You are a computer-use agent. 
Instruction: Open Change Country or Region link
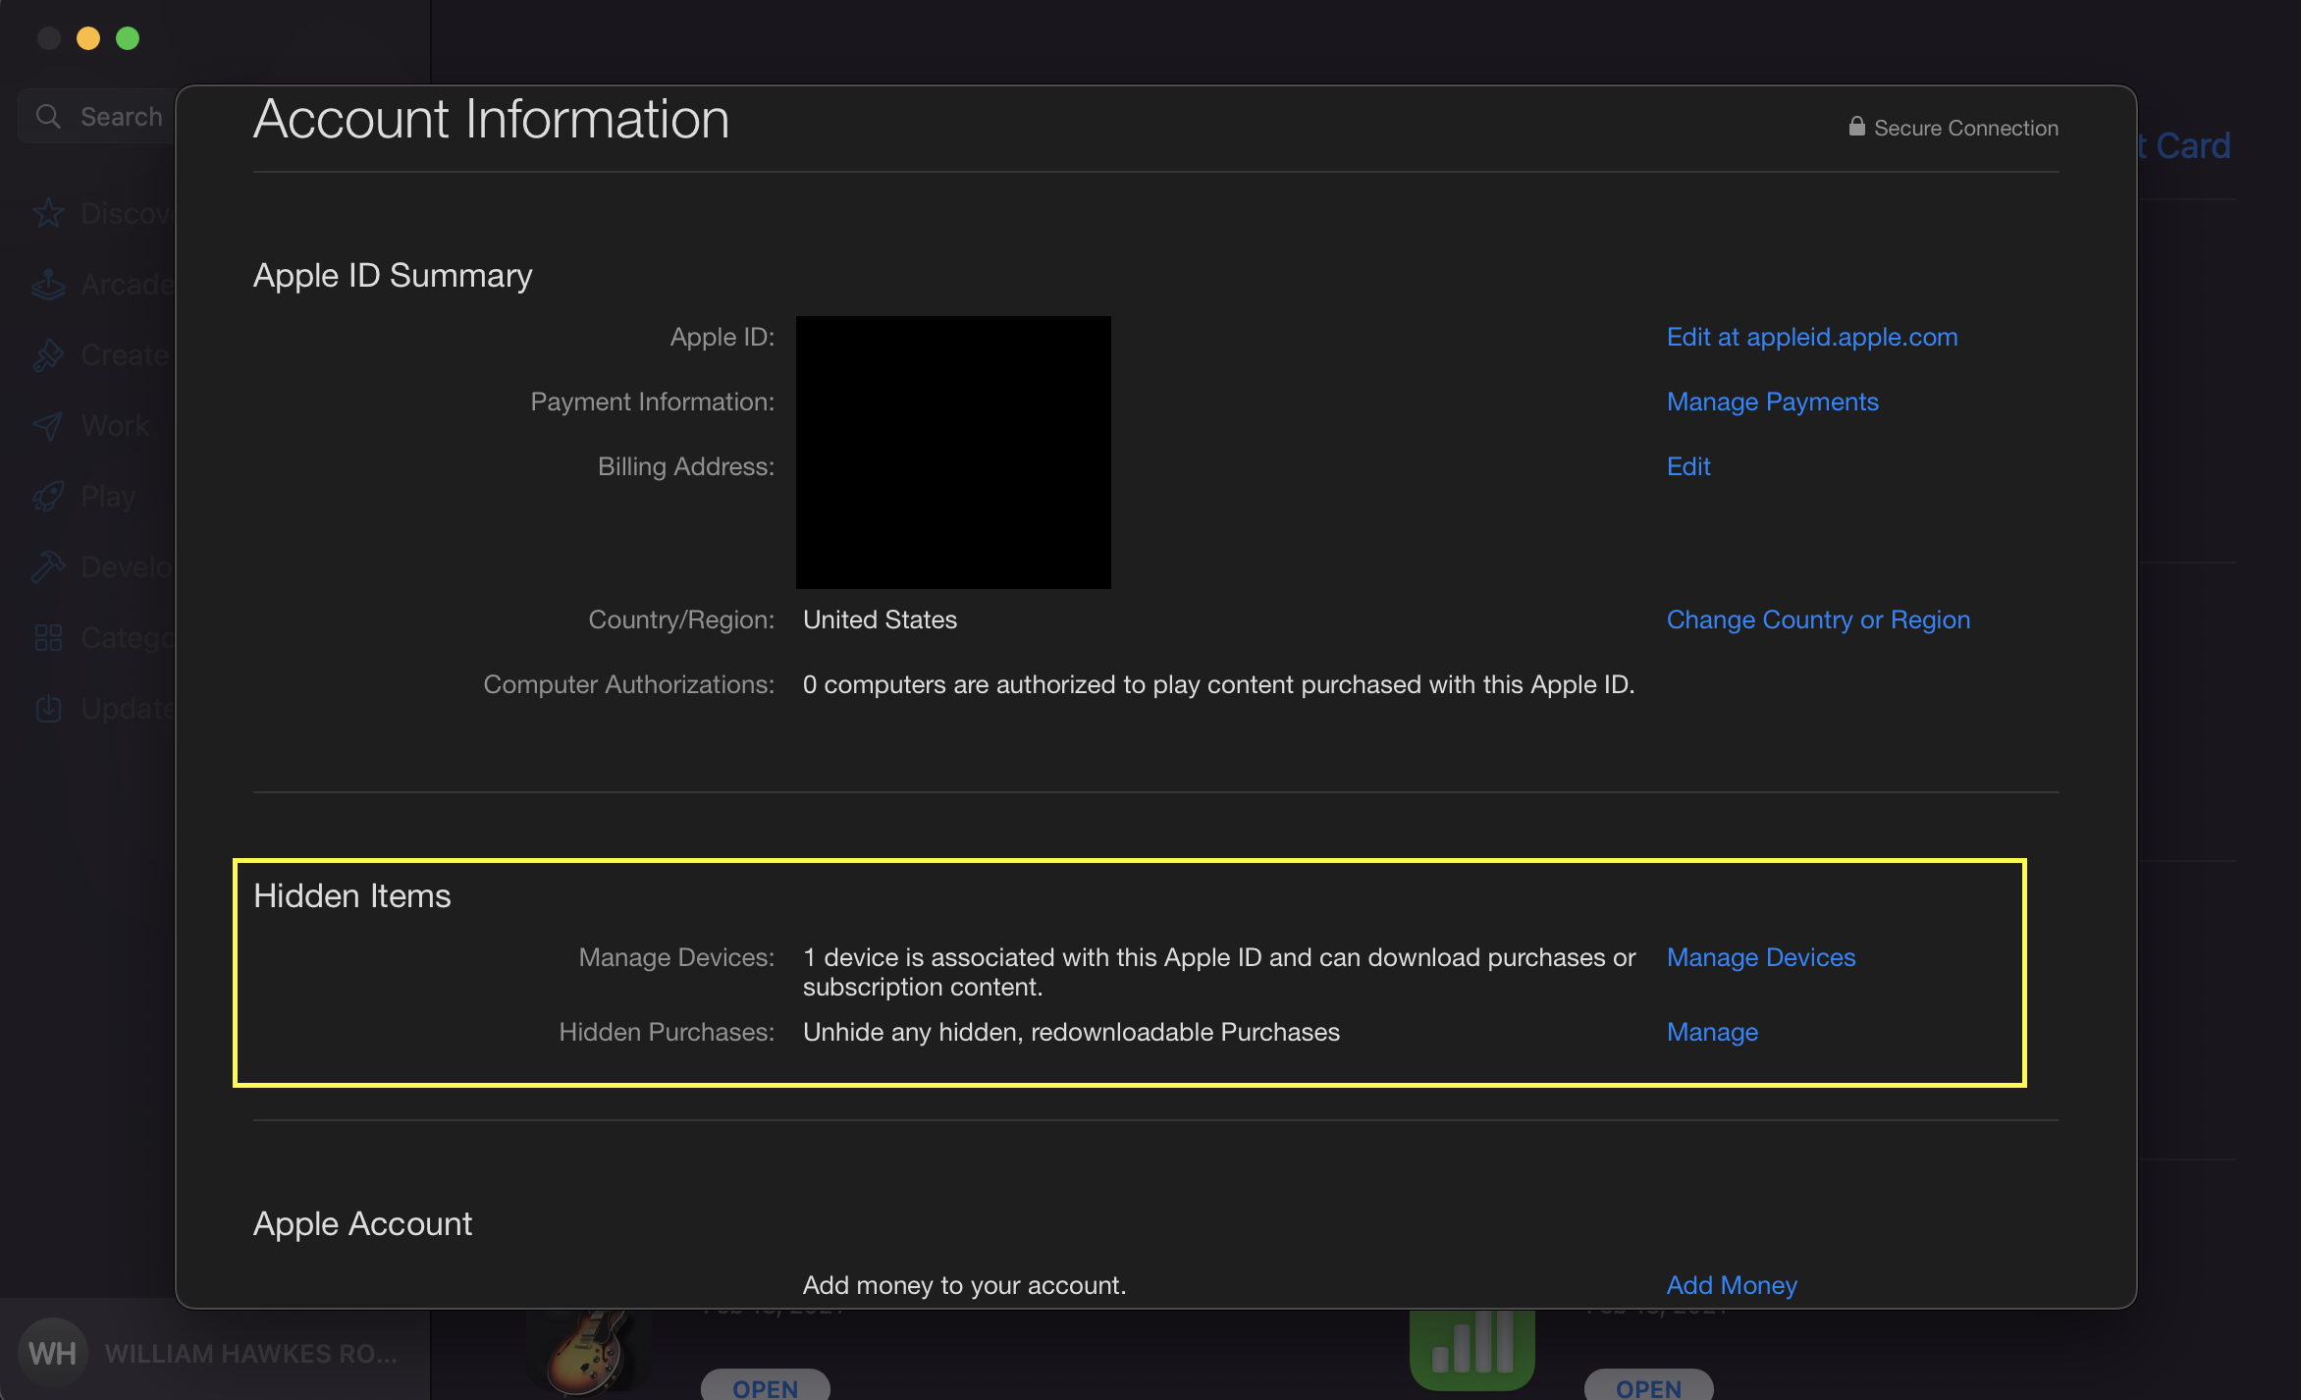(1817, 619)
